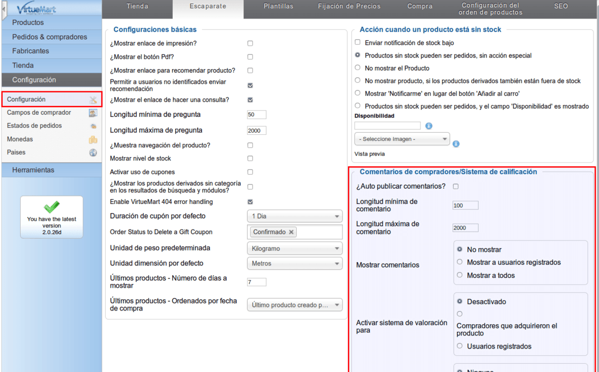Expand Pedidos & compradores sidebar menu
This screenshot has width=599, height=372.
click(x=52, y=37)
